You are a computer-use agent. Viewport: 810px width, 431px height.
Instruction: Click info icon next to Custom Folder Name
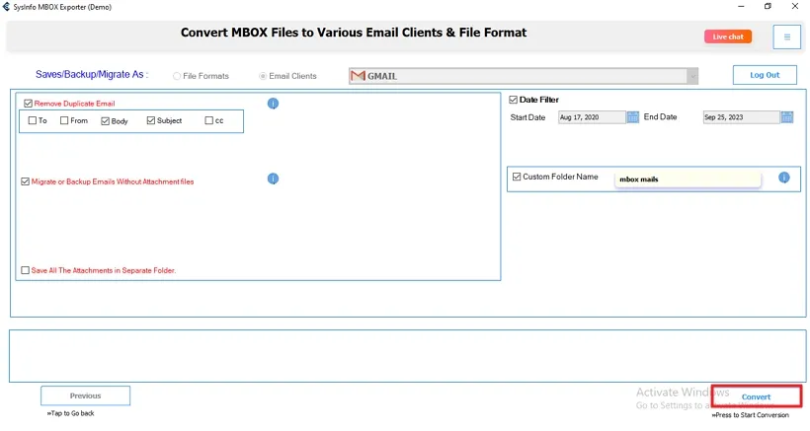coord(783,178)
